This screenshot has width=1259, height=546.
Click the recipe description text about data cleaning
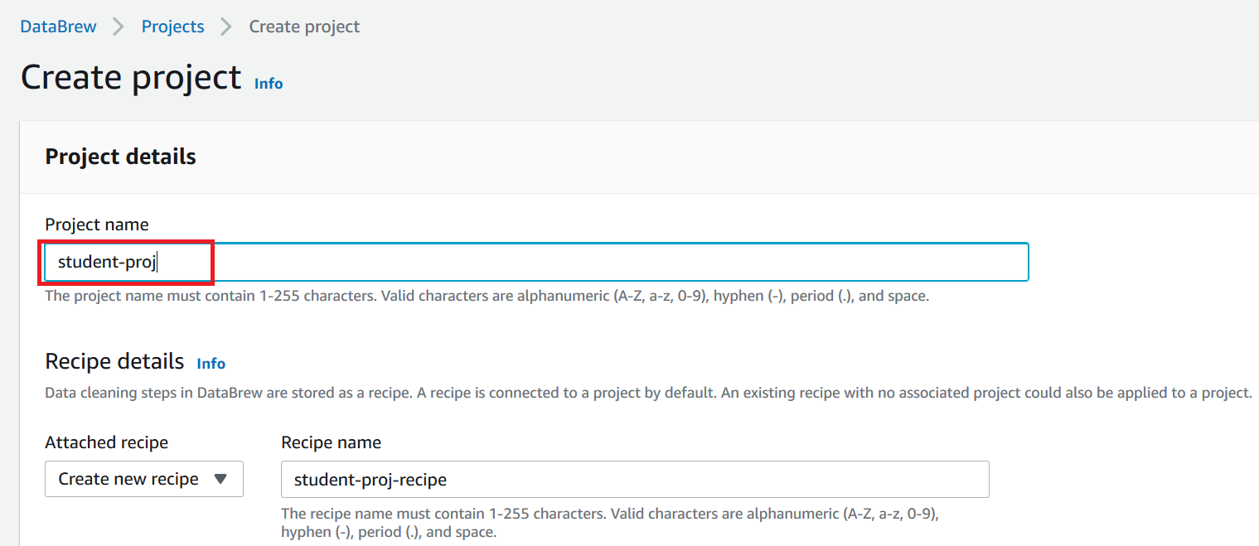[647, 393]
